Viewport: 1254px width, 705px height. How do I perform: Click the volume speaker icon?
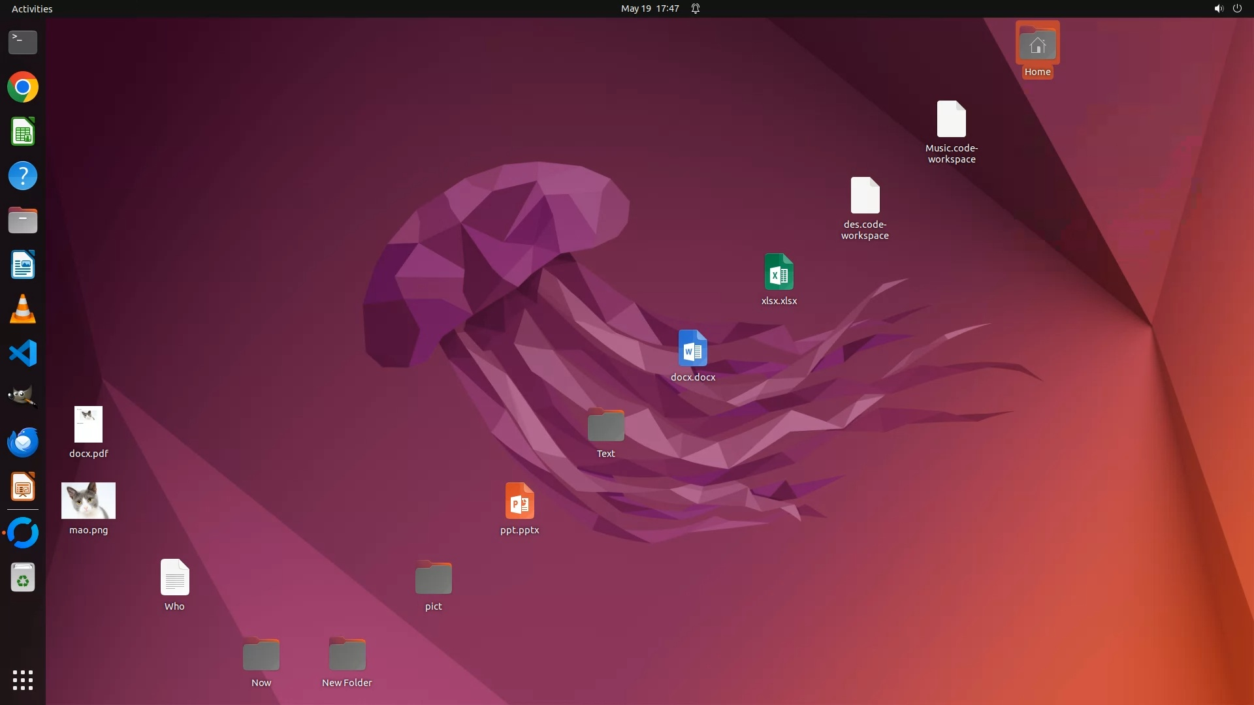click(1218, 8)
